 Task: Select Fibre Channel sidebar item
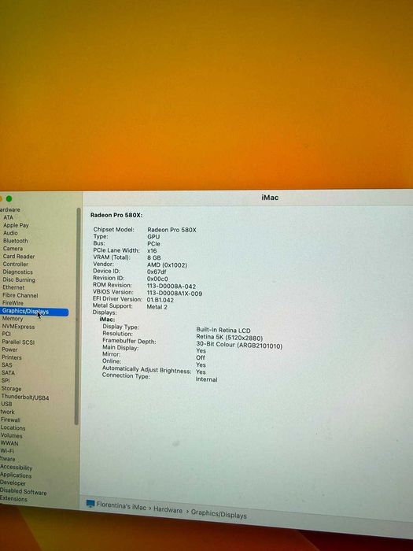(x=20, y=295)
